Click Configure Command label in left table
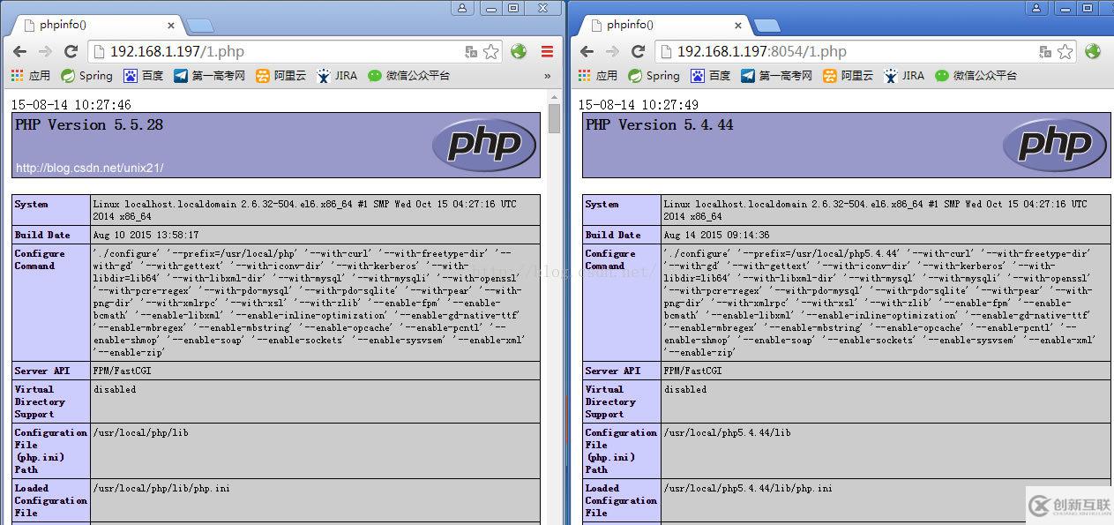 41,259
